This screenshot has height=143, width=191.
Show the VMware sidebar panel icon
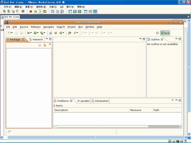pyautogui.click(x=70, y=12)
